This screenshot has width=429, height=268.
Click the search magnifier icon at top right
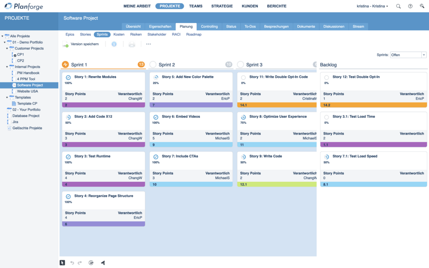pos(399,6)
